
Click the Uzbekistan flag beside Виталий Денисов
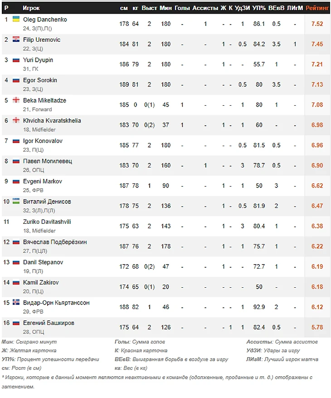[x=16, y=201]
